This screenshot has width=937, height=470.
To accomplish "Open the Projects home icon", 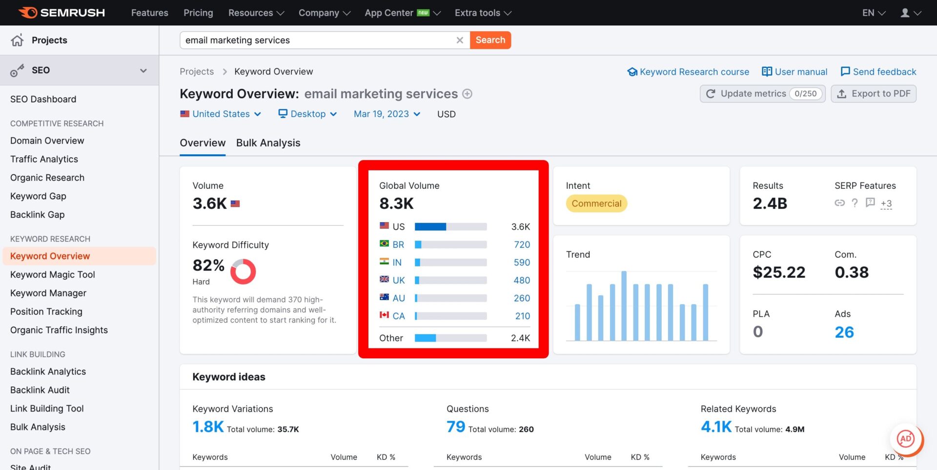I will [17, 40].
